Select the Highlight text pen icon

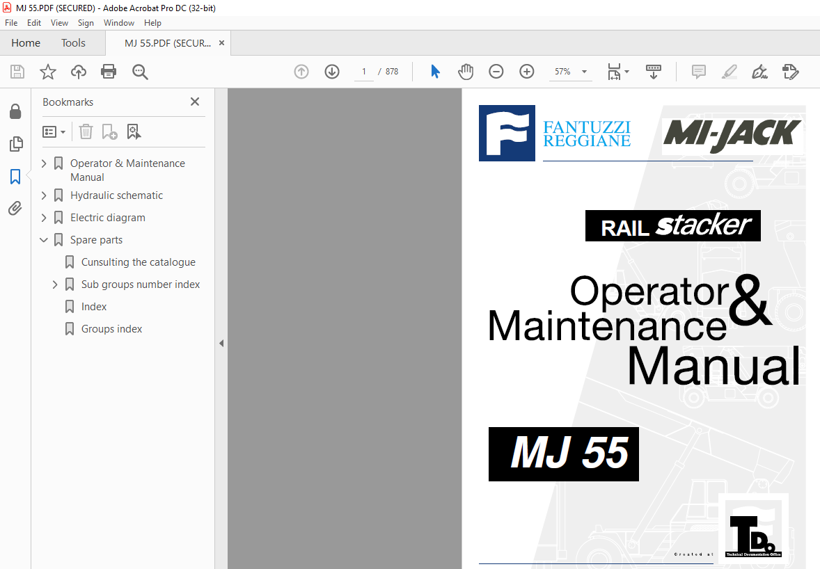click(x=729, y=72)
